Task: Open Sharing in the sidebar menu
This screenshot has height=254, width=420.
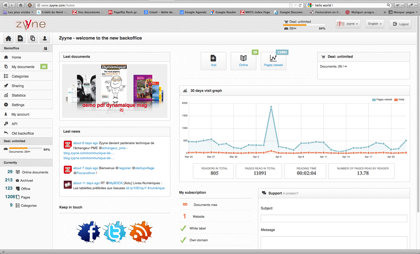Action: coord(26,86)
